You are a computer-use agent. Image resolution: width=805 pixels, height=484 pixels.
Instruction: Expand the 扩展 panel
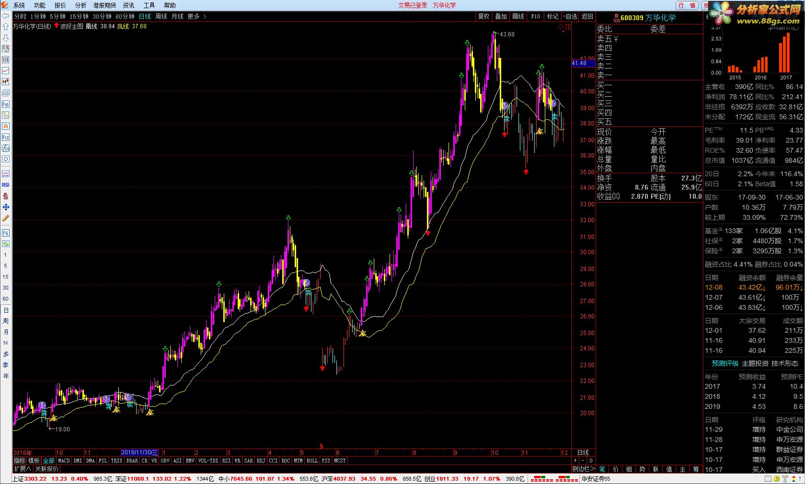[22, 469]
